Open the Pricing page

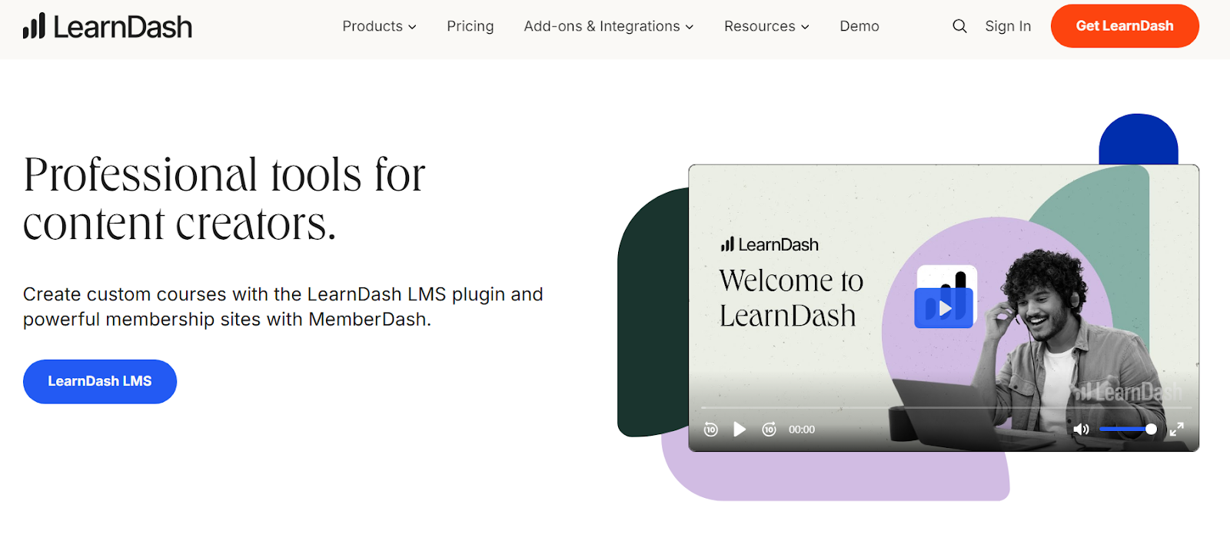click(470, 26)
